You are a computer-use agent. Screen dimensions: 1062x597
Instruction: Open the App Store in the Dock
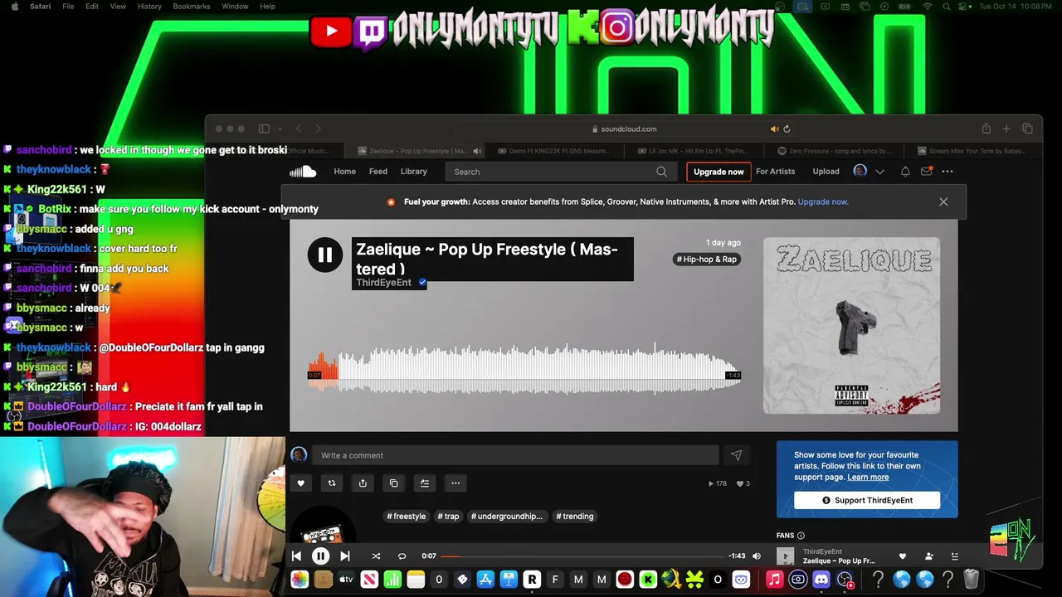(485, 580)
